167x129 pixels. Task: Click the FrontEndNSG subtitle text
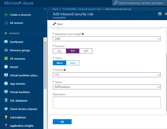[x=59, y=18]
